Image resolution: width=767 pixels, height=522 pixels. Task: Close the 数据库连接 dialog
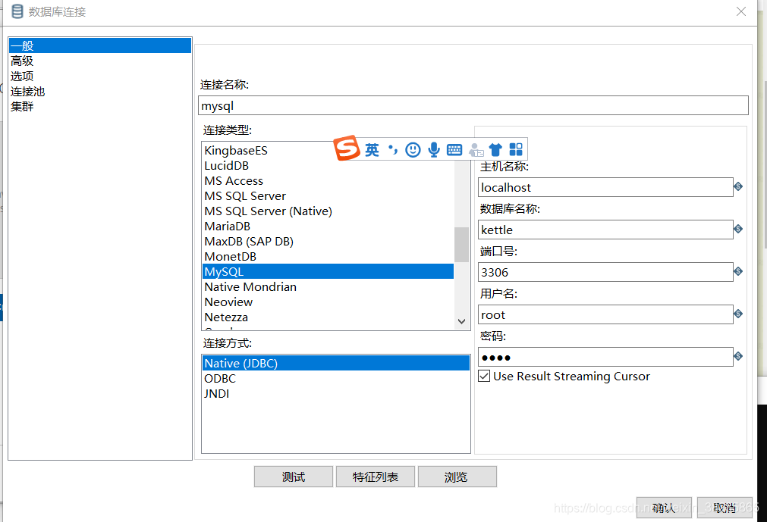741,11
